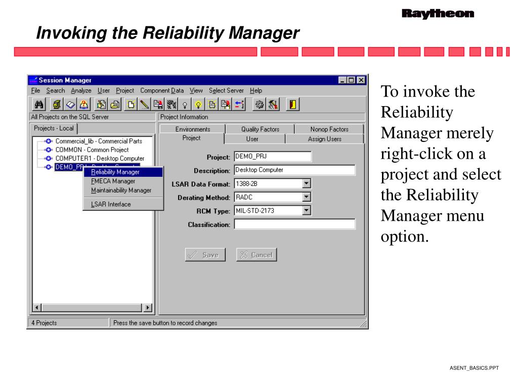518x388 pixels.
Task: Click the scattered gears toolbar icon
Action: [171, 105]
